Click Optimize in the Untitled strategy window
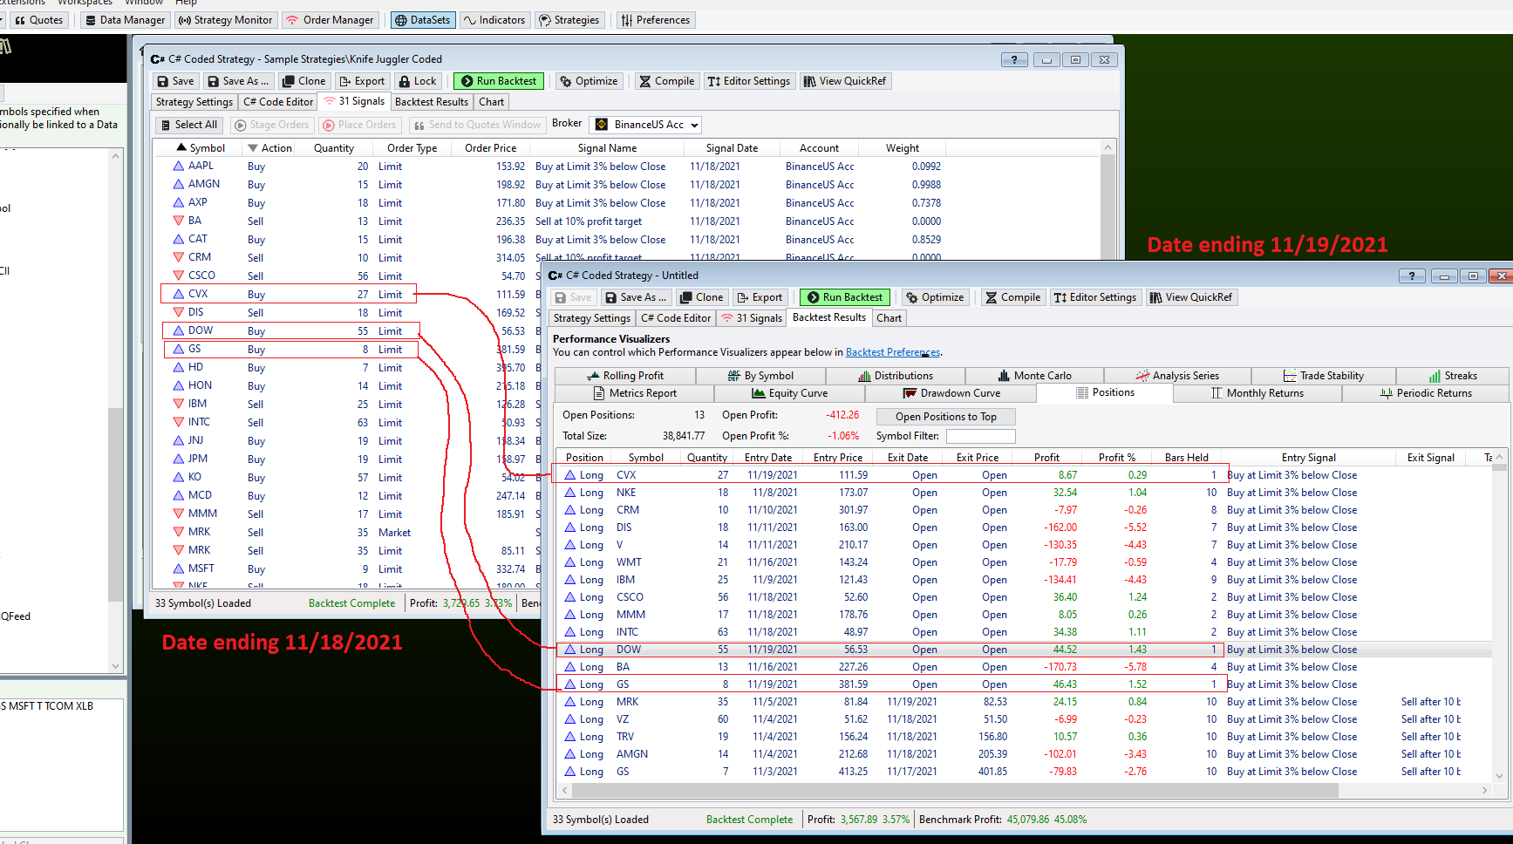Viewport: 1513px width, 844px height. pyautogui.click(x=934, y=297)
